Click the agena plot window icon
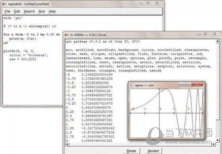This screenshot has width=222, height=154. tap(131, 86)
